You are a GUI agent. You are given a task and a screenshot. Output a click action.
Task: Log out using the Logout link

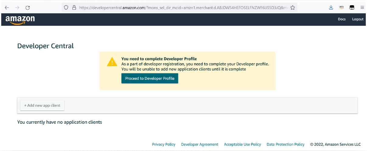(358, 19)
